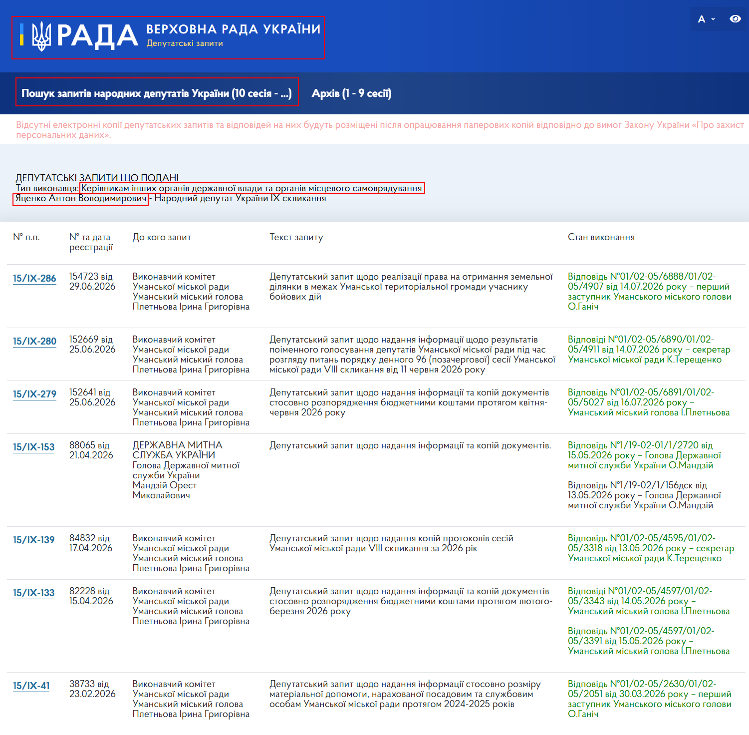
Task: Click the '№ та дата реєстрації' column header
Action: (91, 242)
